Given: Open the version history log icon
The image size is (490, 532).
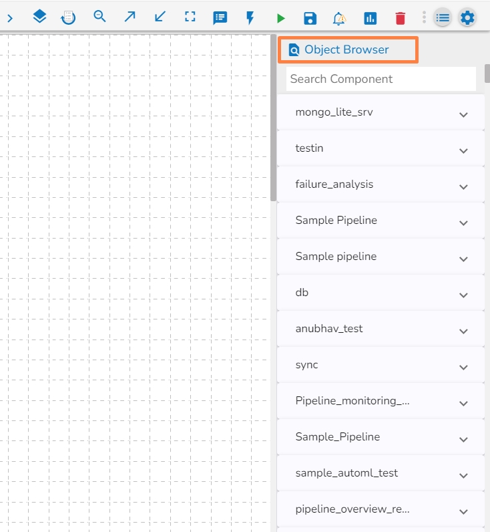Looking at the screenshot, I should click(x=68, y=18).
